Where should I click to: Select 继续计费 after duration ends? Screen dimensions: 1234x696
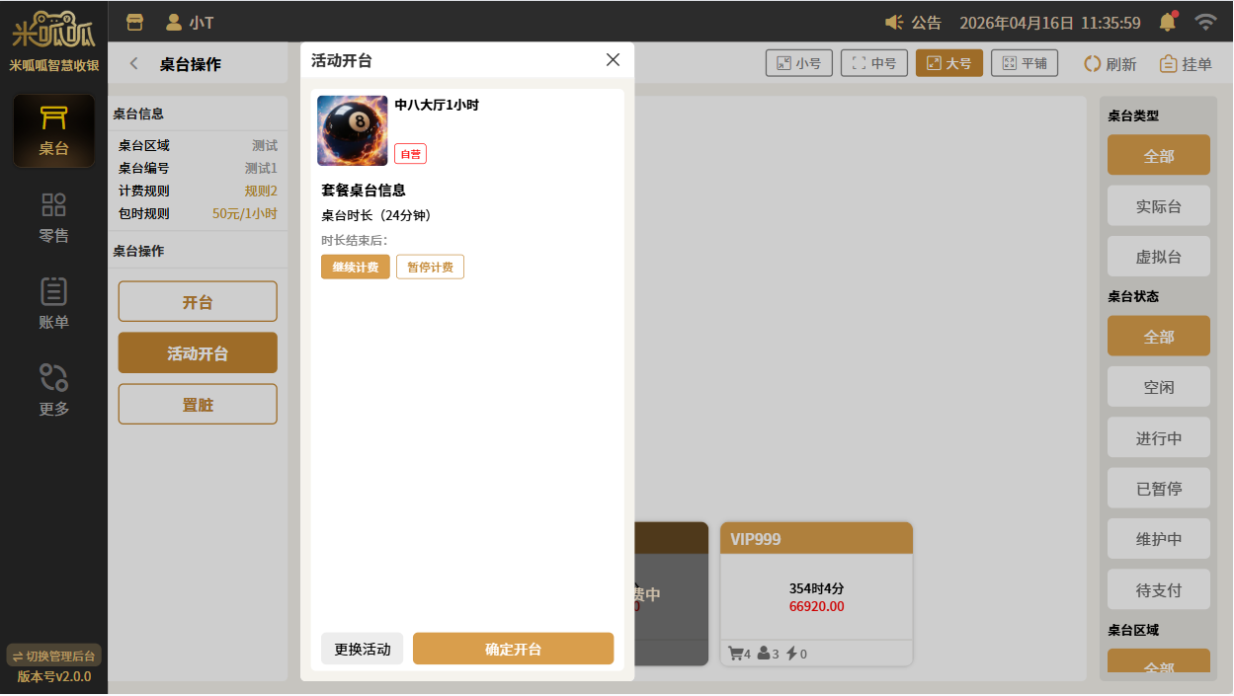pyautogui.click(x=355, y=267)
